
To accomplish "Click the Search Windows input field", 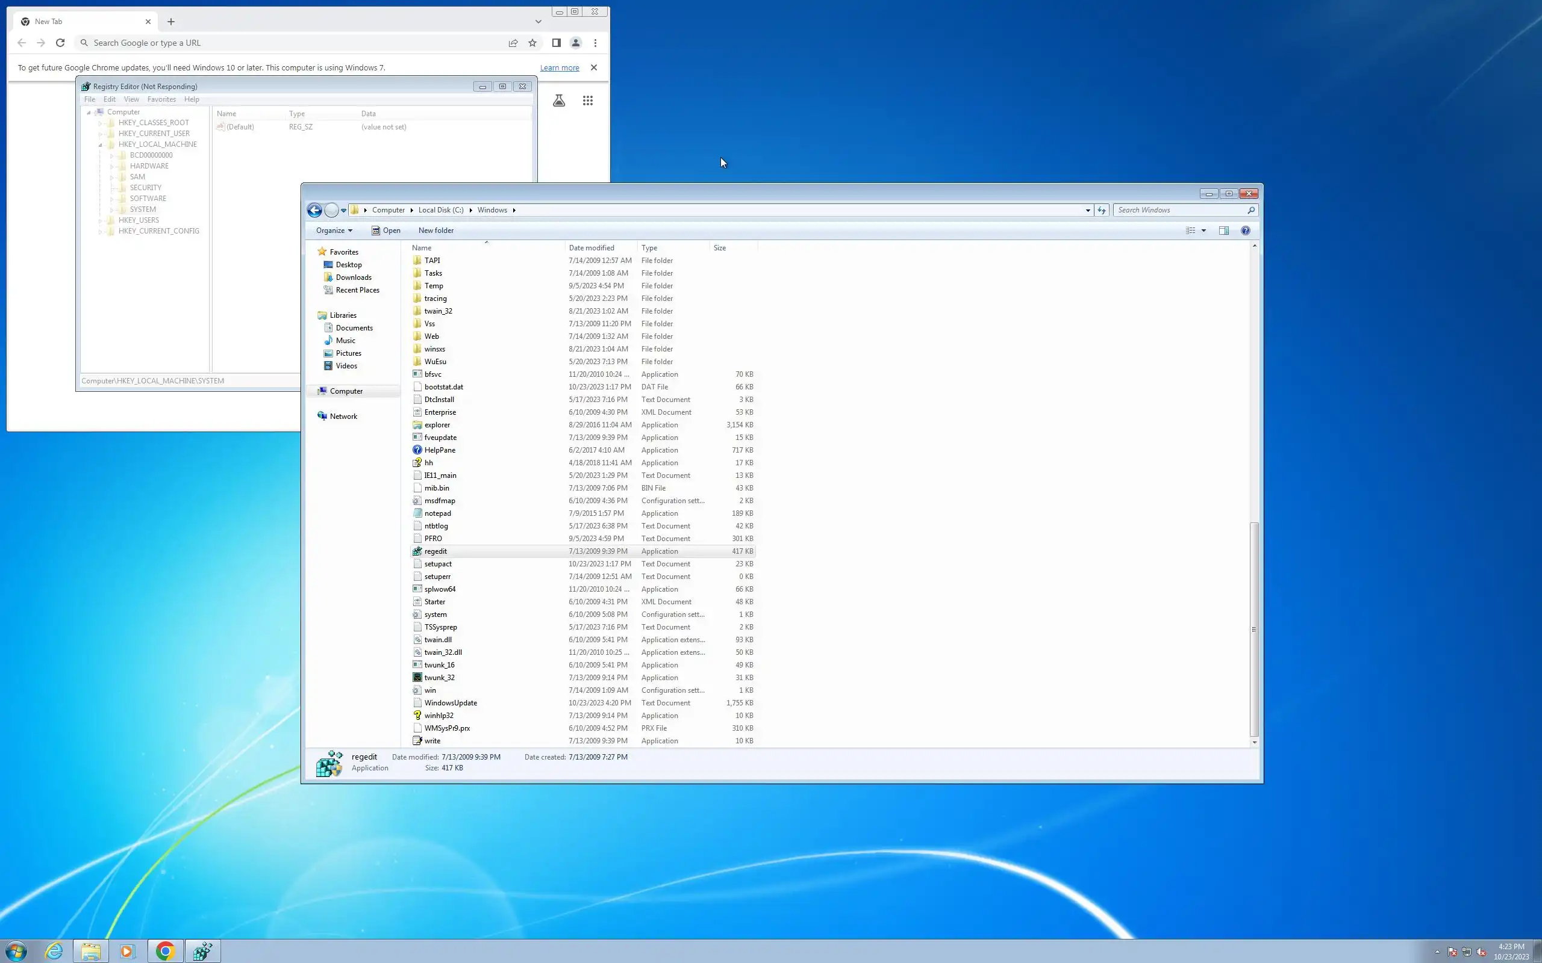I will 1179,210.
